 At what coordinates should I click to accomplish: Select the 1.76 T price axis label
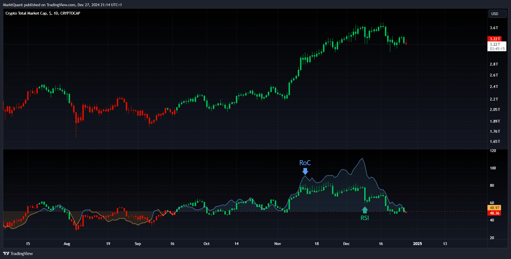495,131
